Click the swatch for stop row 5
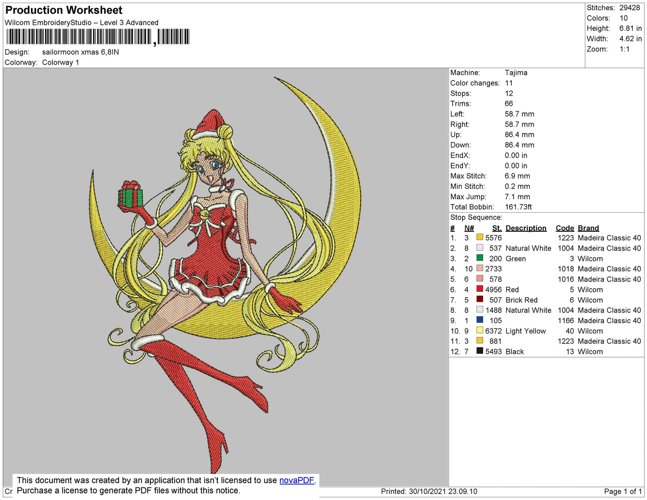Viewport: 647px width, 500px height. click(480, 278)
